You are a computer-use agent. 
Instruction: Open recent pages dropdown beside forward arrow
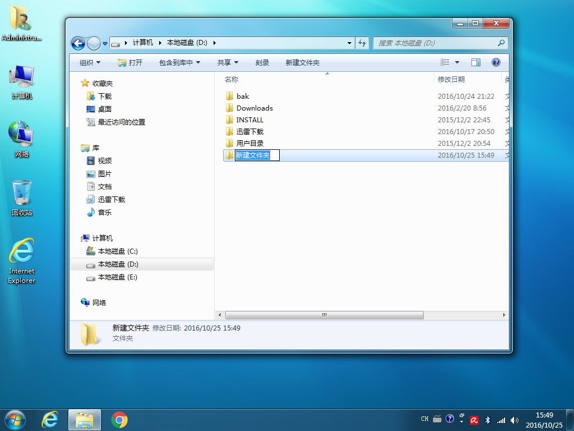105,43
